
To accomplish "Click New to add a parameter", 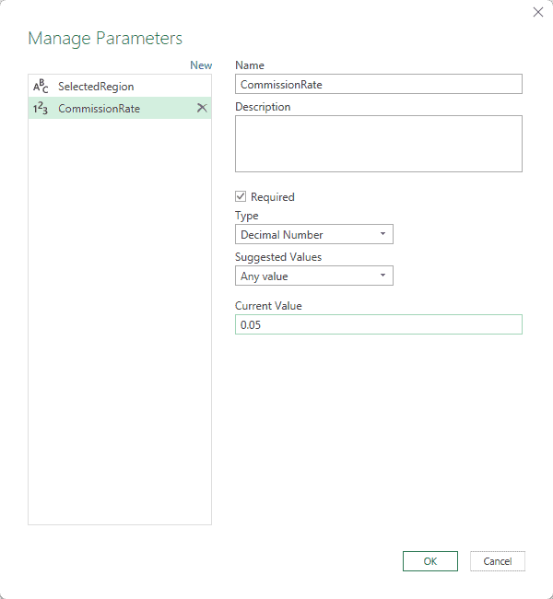I will (x=201, y=65).
